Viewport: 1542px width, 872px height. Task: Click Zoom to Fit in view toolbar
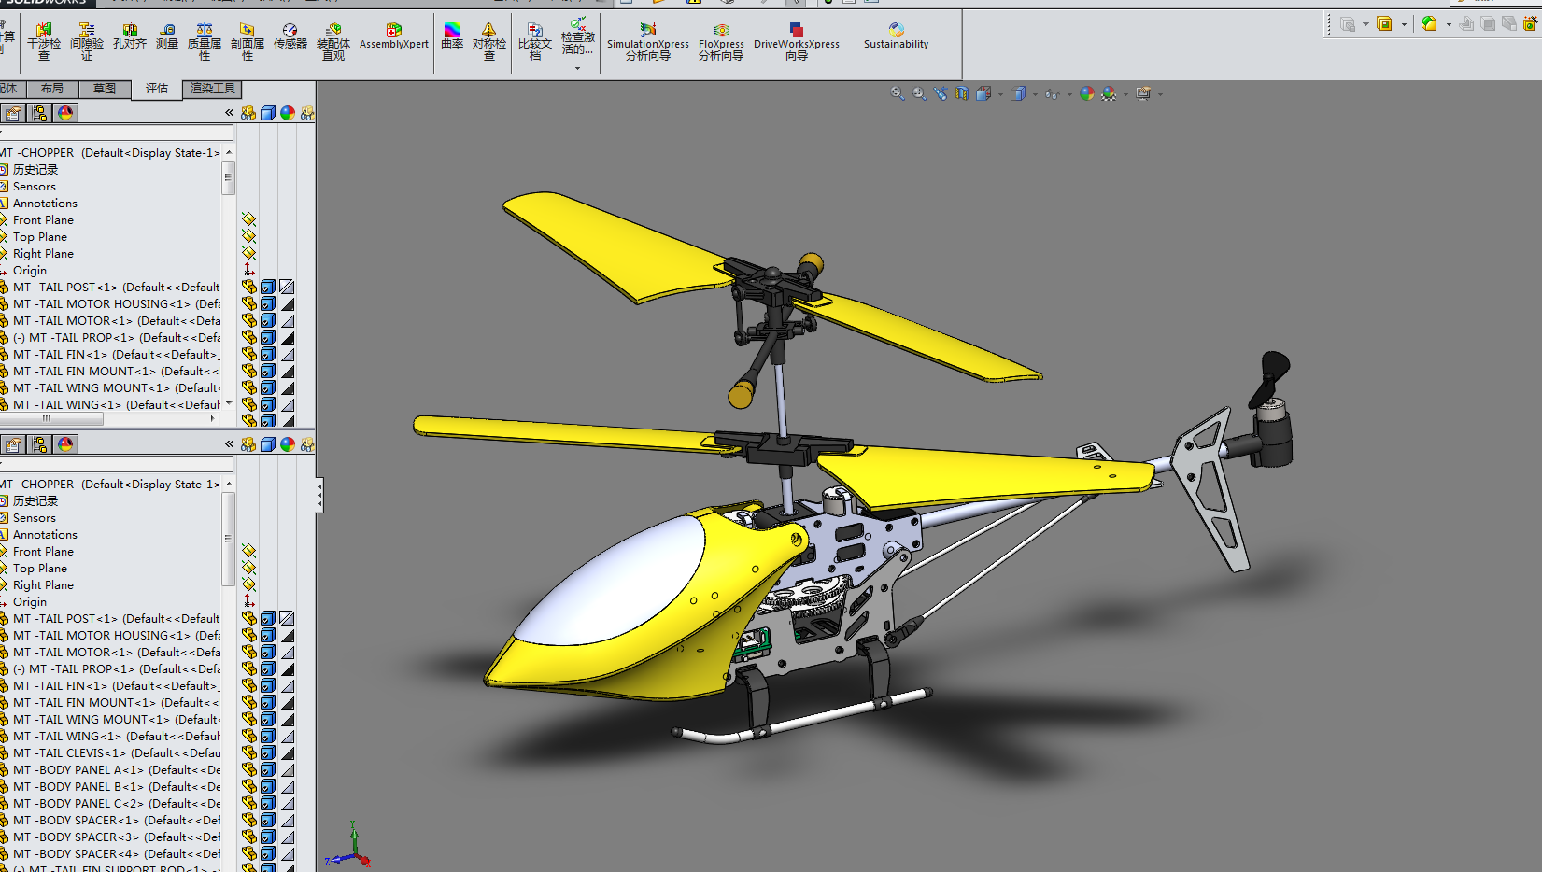(898, 93)
